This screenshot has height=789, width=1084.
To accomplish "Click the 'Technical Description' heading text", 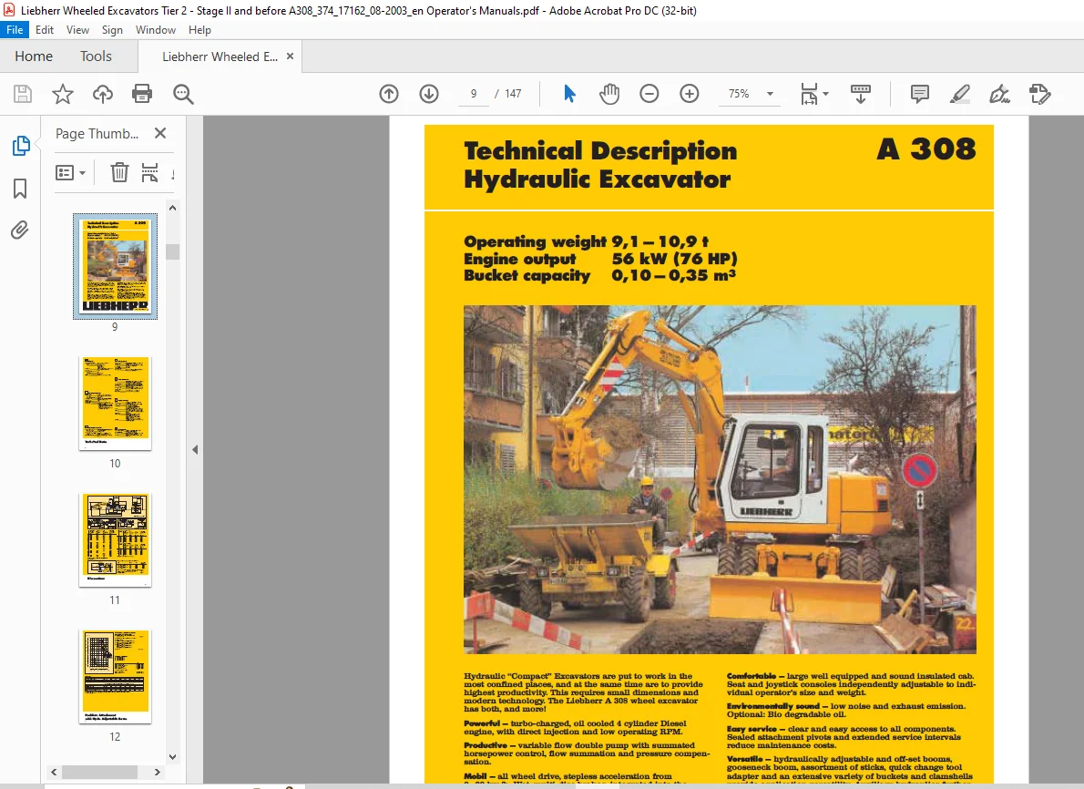I will click(x=600, y=150).
